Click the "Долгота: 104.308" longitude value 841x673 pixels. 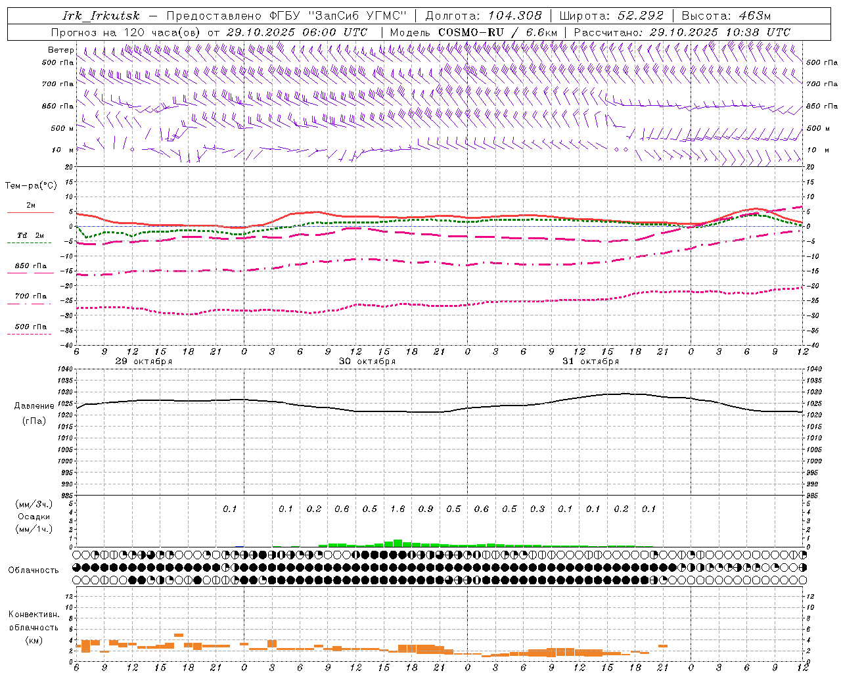coord(484,16)
